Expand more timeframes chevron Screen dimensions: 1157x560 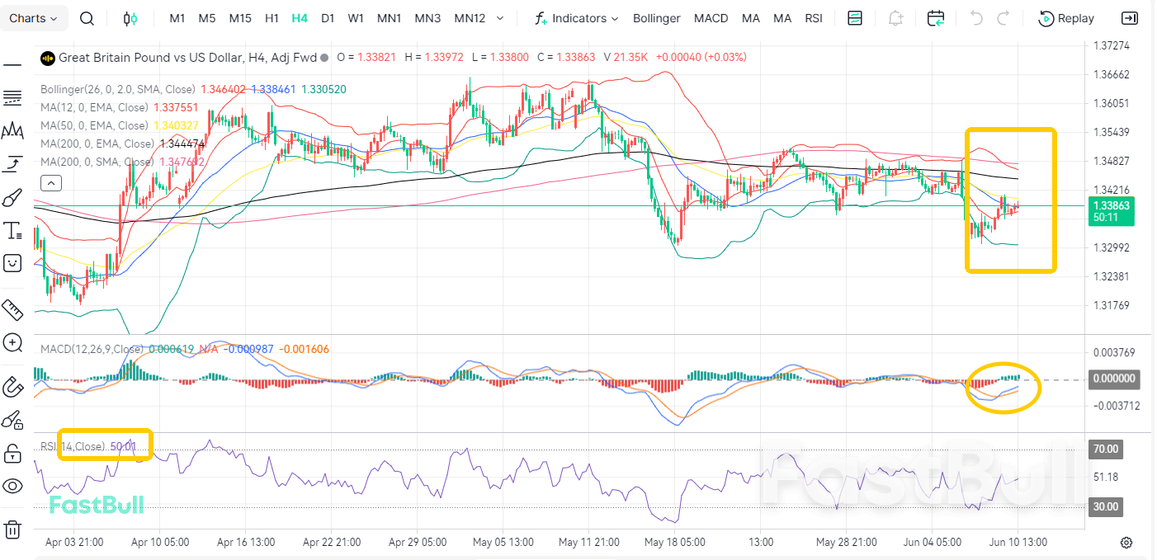[x=500, y=18]
